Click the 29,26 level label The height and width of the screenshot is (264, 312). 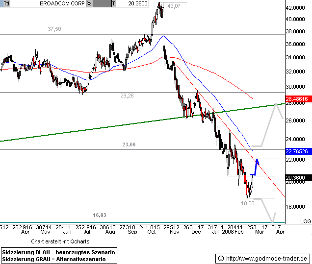127,96
